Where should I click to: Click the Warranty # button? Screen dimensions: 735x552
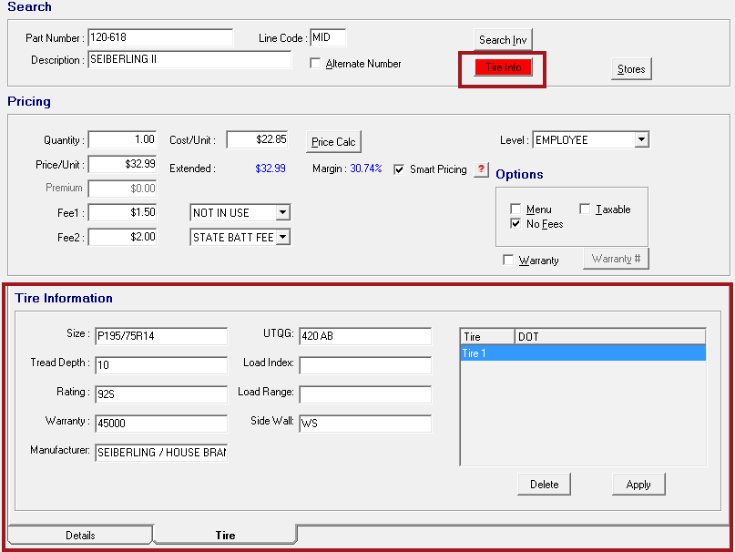615,260
